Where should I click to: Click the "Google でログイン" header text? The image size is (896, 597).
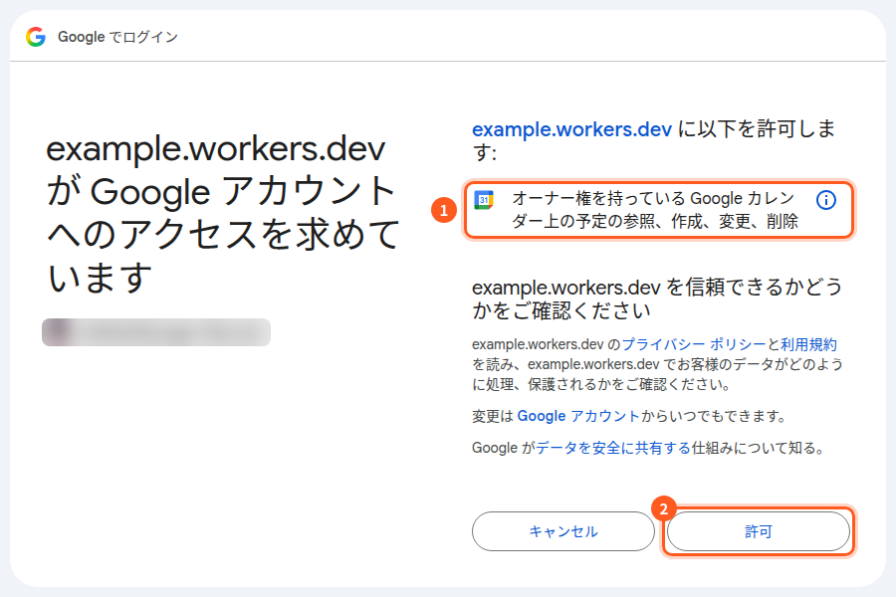point(117,37)
